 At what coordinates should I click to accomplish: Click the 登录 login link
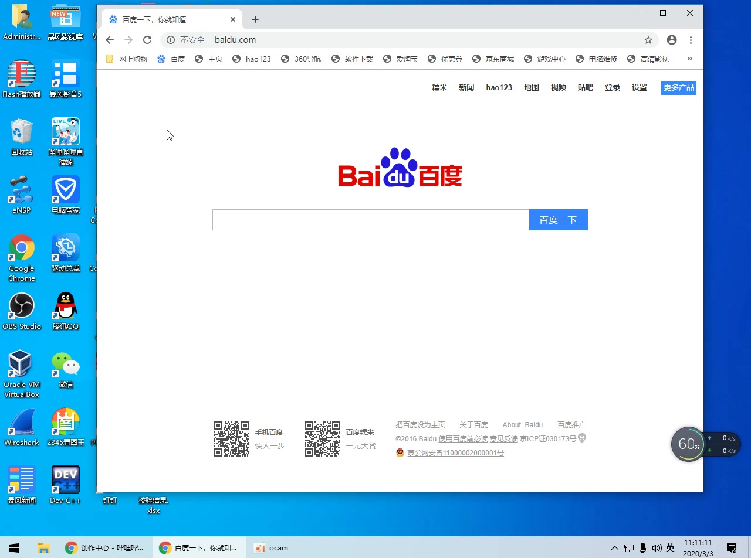click(x=613, y=87)
